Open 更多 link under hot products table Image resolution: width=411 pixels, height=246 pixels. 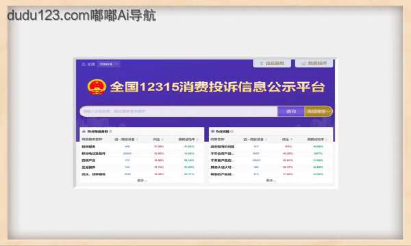(142, 180)
